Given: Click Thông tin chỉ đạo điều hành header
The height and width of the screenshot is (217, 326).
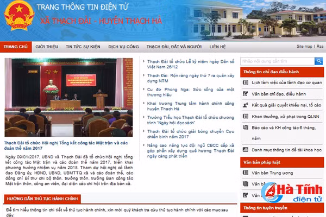Looking at the screenshot, I should tap(282, 72).
